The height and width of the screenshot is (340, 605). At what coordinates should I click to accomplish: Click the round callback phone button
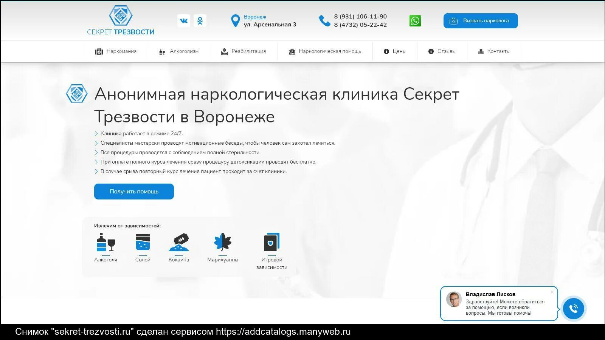point(574,308)
